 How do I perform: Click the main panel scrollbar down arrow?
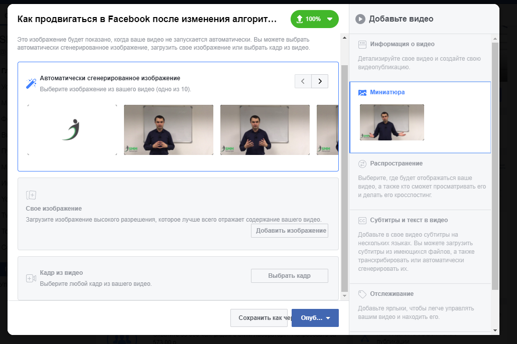[344, 296]
